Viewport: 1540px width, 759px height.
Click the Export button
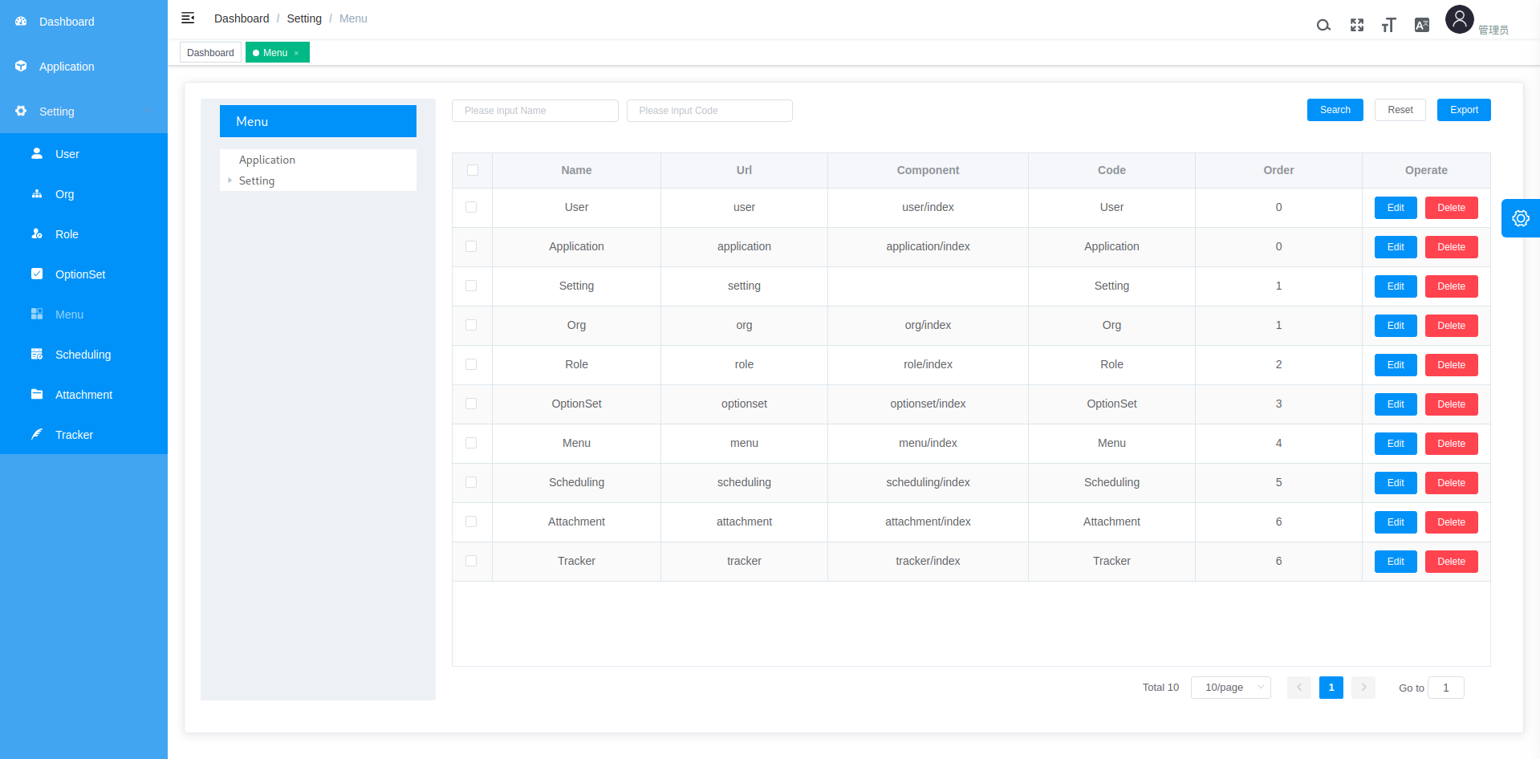(x=1463, y=110)
